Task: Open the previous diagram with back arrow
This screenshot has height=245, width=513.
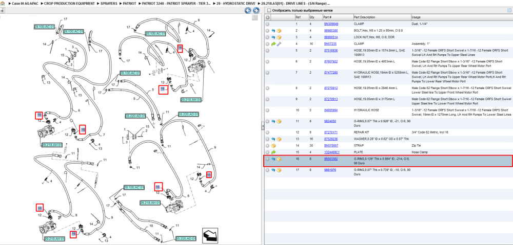Action: tap(248, 10)
